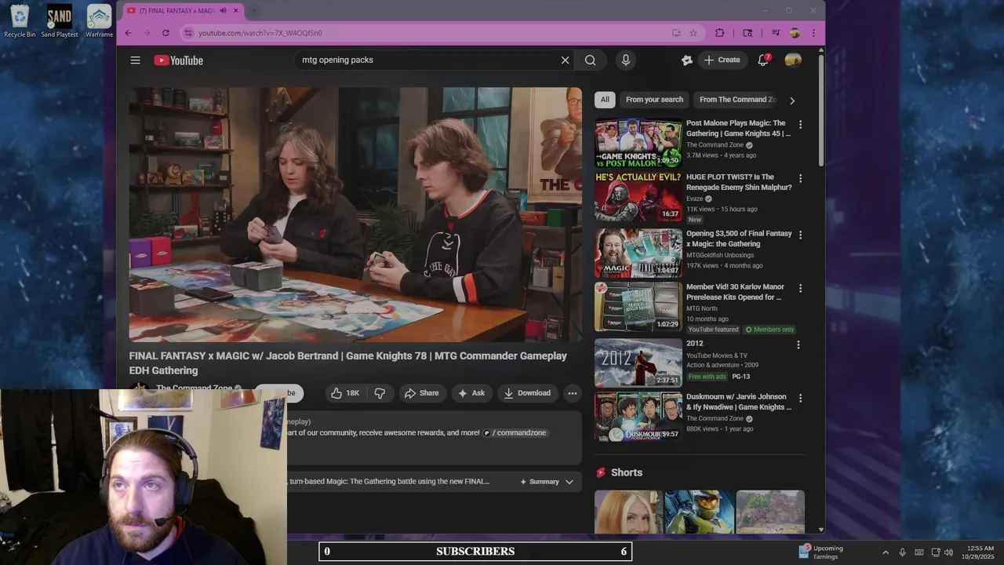The height and width of the screenshot is (565, 1004).
Task: Open the Sand Playtest desktop shortcut
Action: [x=60, y=21]
